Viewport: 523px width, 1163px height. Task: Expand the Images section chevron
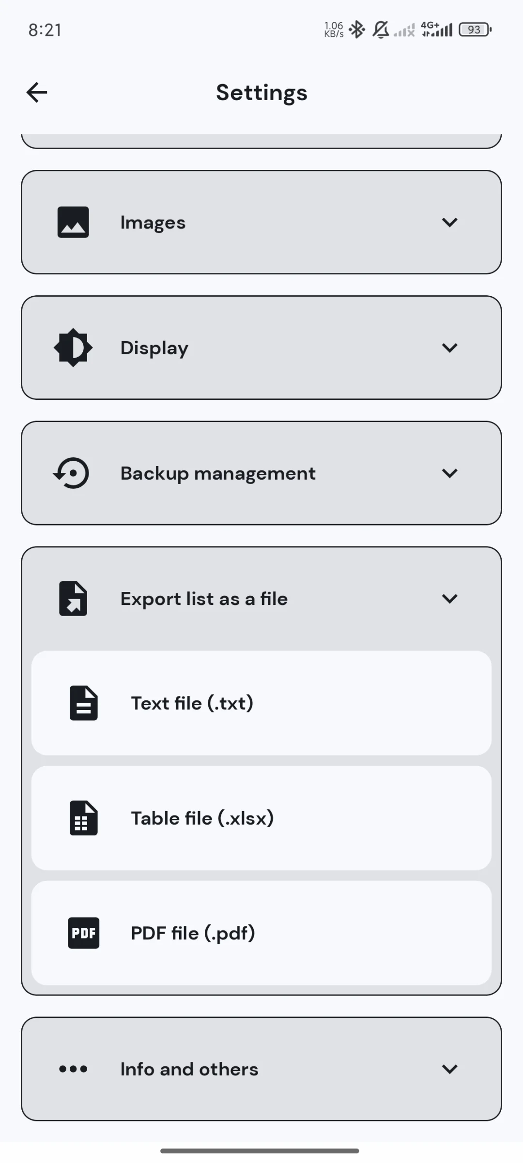point(450,222)
